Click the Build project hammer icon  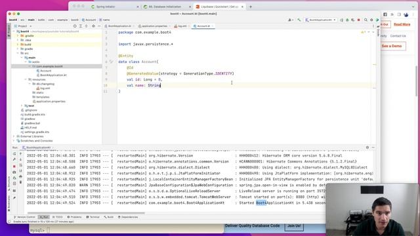(299, 20)
